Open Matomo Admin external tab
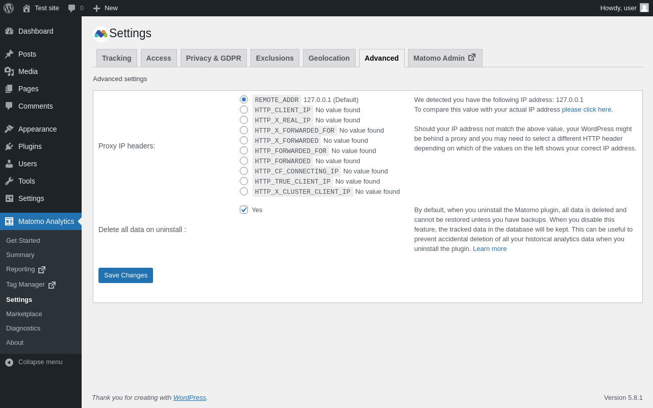653x408 pixels. pos(445,58)
